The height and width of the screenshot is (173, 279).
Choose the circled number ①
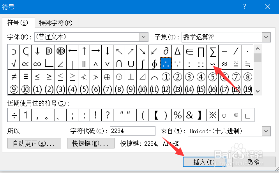pos(166,76)
